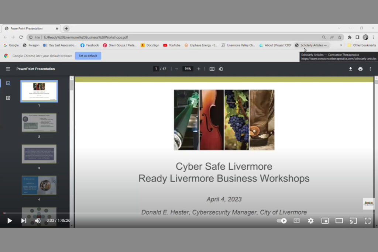Select slide 2 thumbnail
The height and width of the screenshot is (252, 378).
pyautogui.click(x=39, y=122)
